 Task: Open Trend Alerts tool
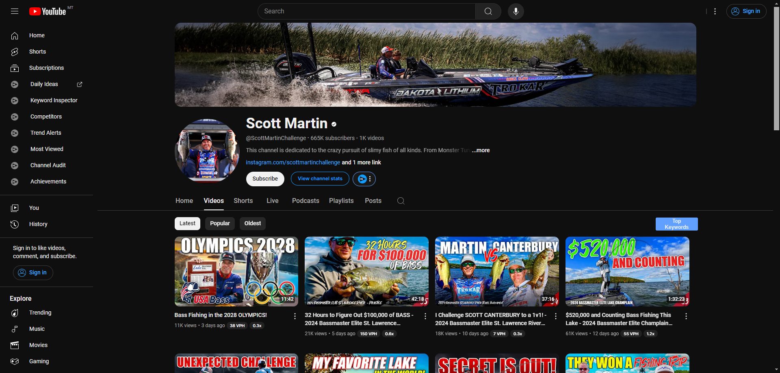click(x=46, y=133)
